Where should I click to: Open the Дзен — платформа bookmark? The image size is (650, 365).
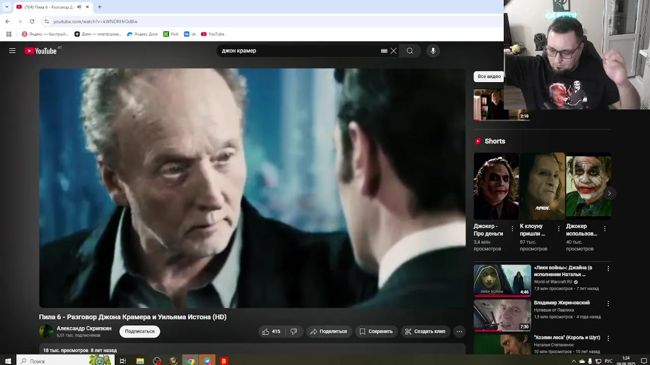pyautogui.click(x=98, y=34)
